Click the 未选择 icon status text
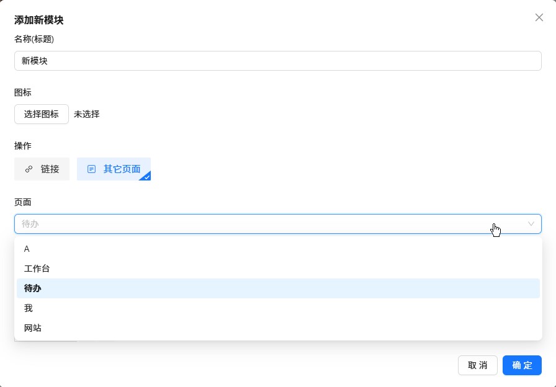 click(87, 114)
